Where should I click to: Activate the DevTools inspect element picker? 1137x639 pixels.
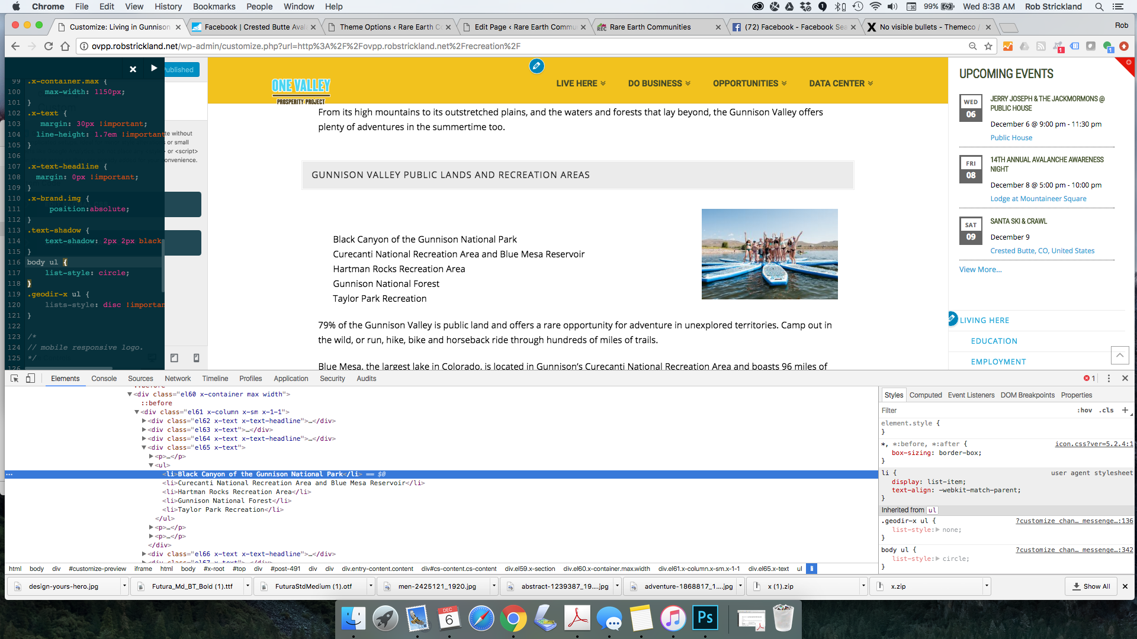pyautogui.click(x=15, y=379)
